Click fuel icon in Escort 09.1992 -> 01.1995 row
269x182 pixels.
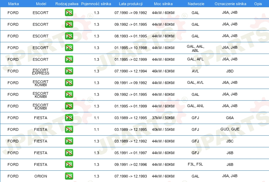(x=69, y=24)
